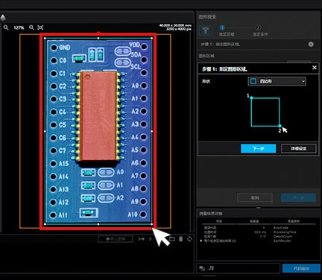Click the top-right corner handle of the region box
The height and width of the screenshot is (280, 322).
coord(152,38)
